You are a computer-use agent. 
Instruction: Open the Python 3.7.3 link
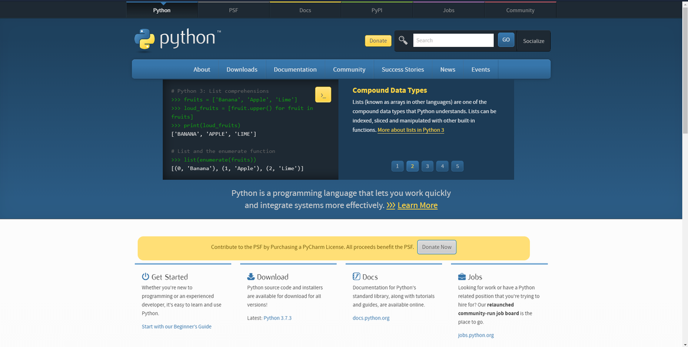click(277, 318)
